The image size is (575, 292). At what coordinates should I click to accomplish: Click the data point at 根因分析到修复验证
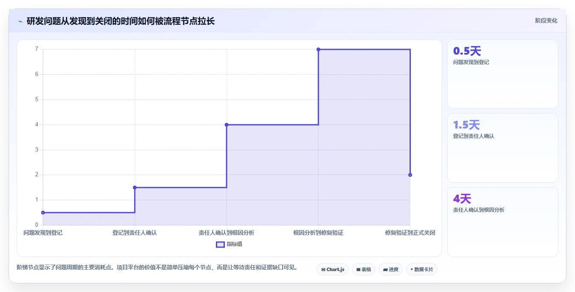pos(318,50)
